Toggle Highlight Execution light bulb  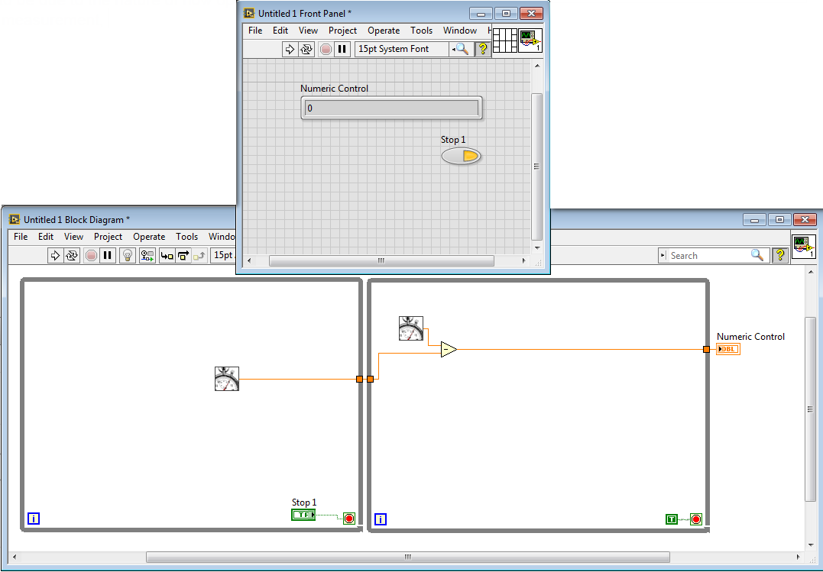(127, 256)
